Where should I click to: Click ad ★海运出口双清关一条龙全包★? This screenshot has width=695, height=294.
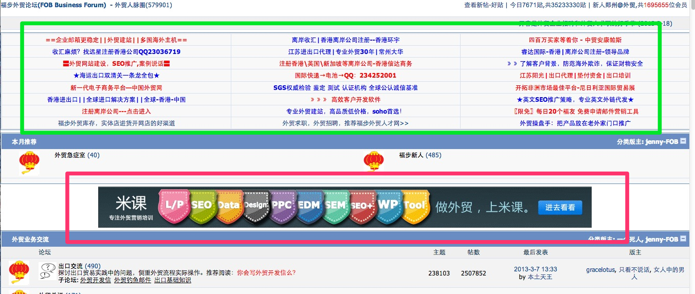pyautogui.click(x=116, y=76)
